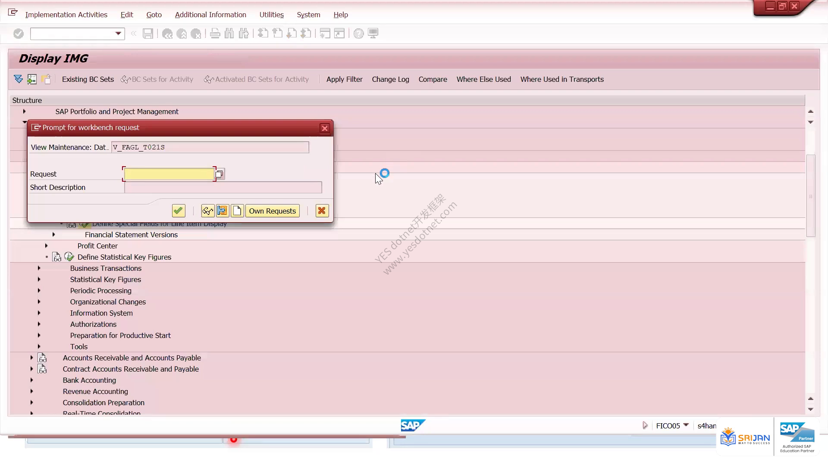The image size is (828, 465).
Task: Click the Save icon in toolbar
Action: 148,34
